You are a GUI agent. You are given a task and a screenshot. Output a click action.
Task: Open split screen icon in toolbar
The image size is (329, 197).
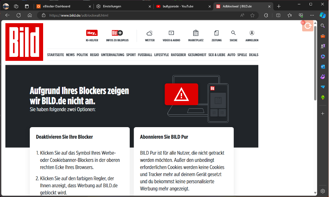point(278,15)
